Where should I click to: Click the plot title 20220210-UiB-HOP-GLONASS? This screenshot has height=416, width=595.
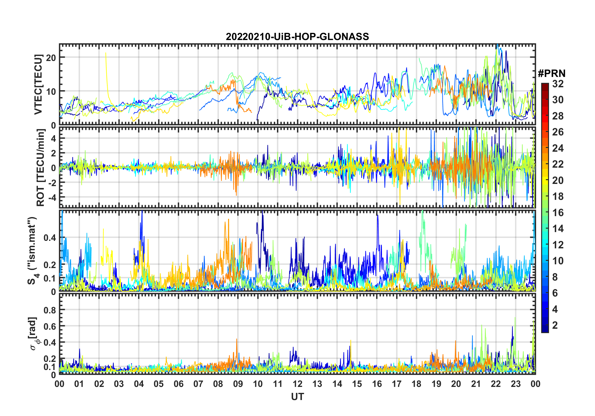[297, 37]
